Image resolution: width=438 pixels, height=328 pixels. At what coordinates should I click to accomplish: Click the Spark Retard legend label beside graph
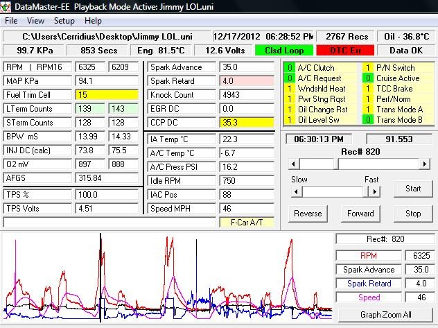369,284
